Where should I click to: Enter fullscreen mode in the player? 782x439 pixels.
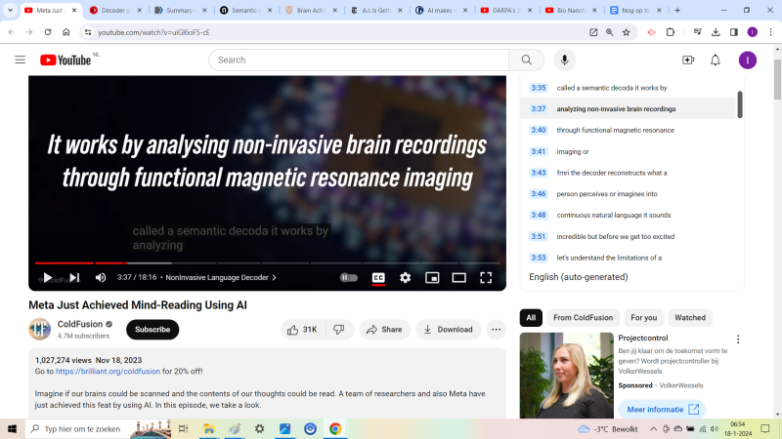[x=486, y=277]
